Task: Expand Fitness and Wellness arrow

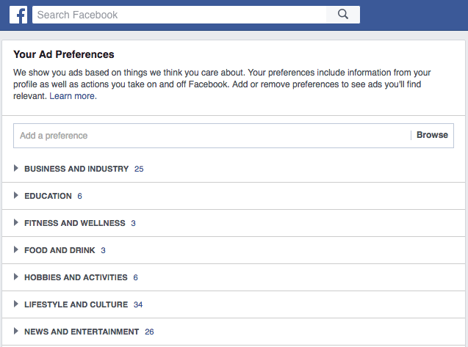Action: pyautogui.click(x=16, y=223)
